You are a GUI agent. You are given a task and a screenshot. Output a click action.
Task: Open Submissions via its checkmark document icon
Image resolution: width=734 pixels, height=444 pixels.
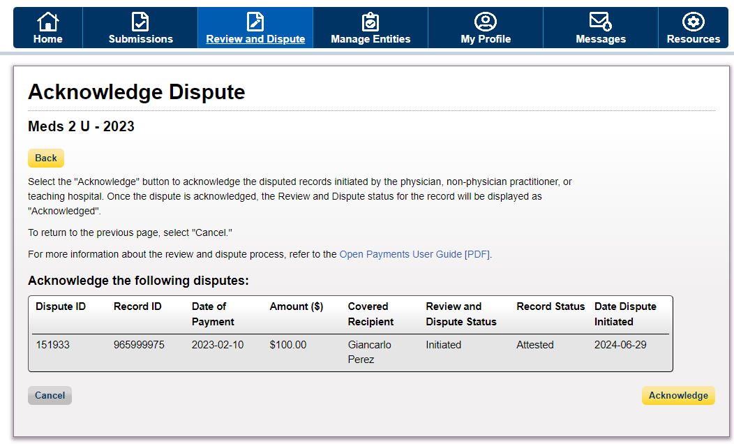(x=140, y=22)
